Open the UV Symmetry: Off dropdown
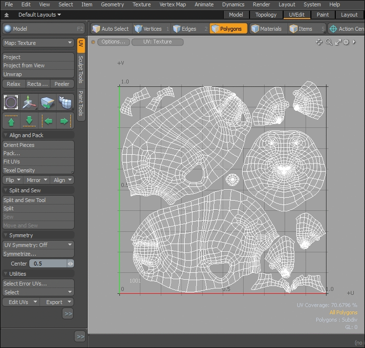Screen dimensions: 365x348 38,245
